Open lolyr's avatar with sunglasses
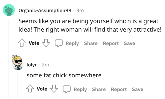The image size is (165, 99). click(17, 62)
